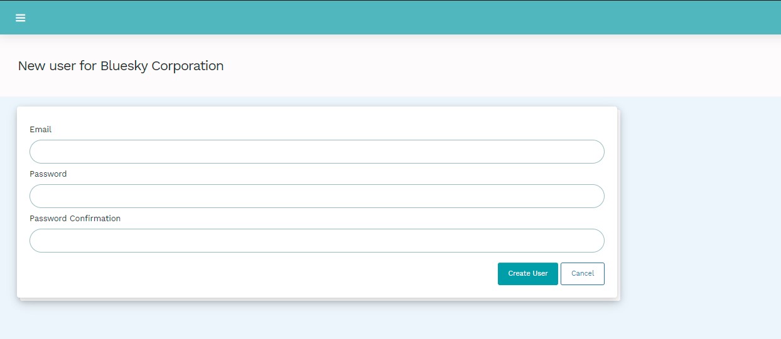The image size is (781, 339).
Task: Click the Password Confirmation label text
Action: pyautogui.click(x=75, y=219)
